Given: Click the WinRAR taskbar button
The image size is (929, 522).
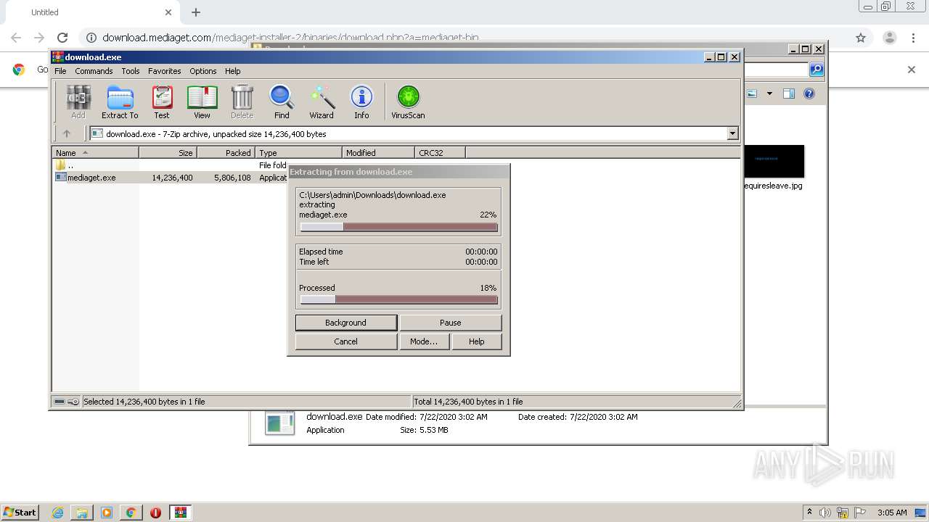Looking at the screenshot, I should [181, 513].
